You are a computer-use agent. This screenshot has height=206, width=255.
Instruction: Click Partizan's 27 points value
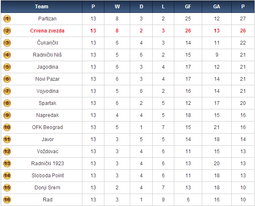[x=243, y=19]
